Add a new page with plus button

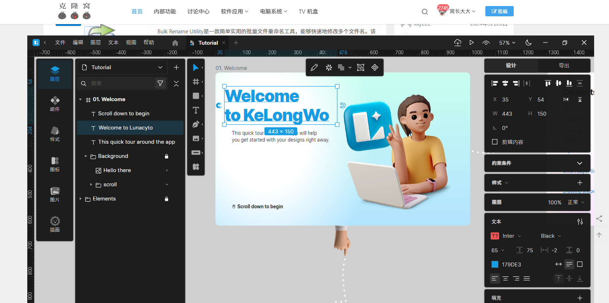coord(176,67)
